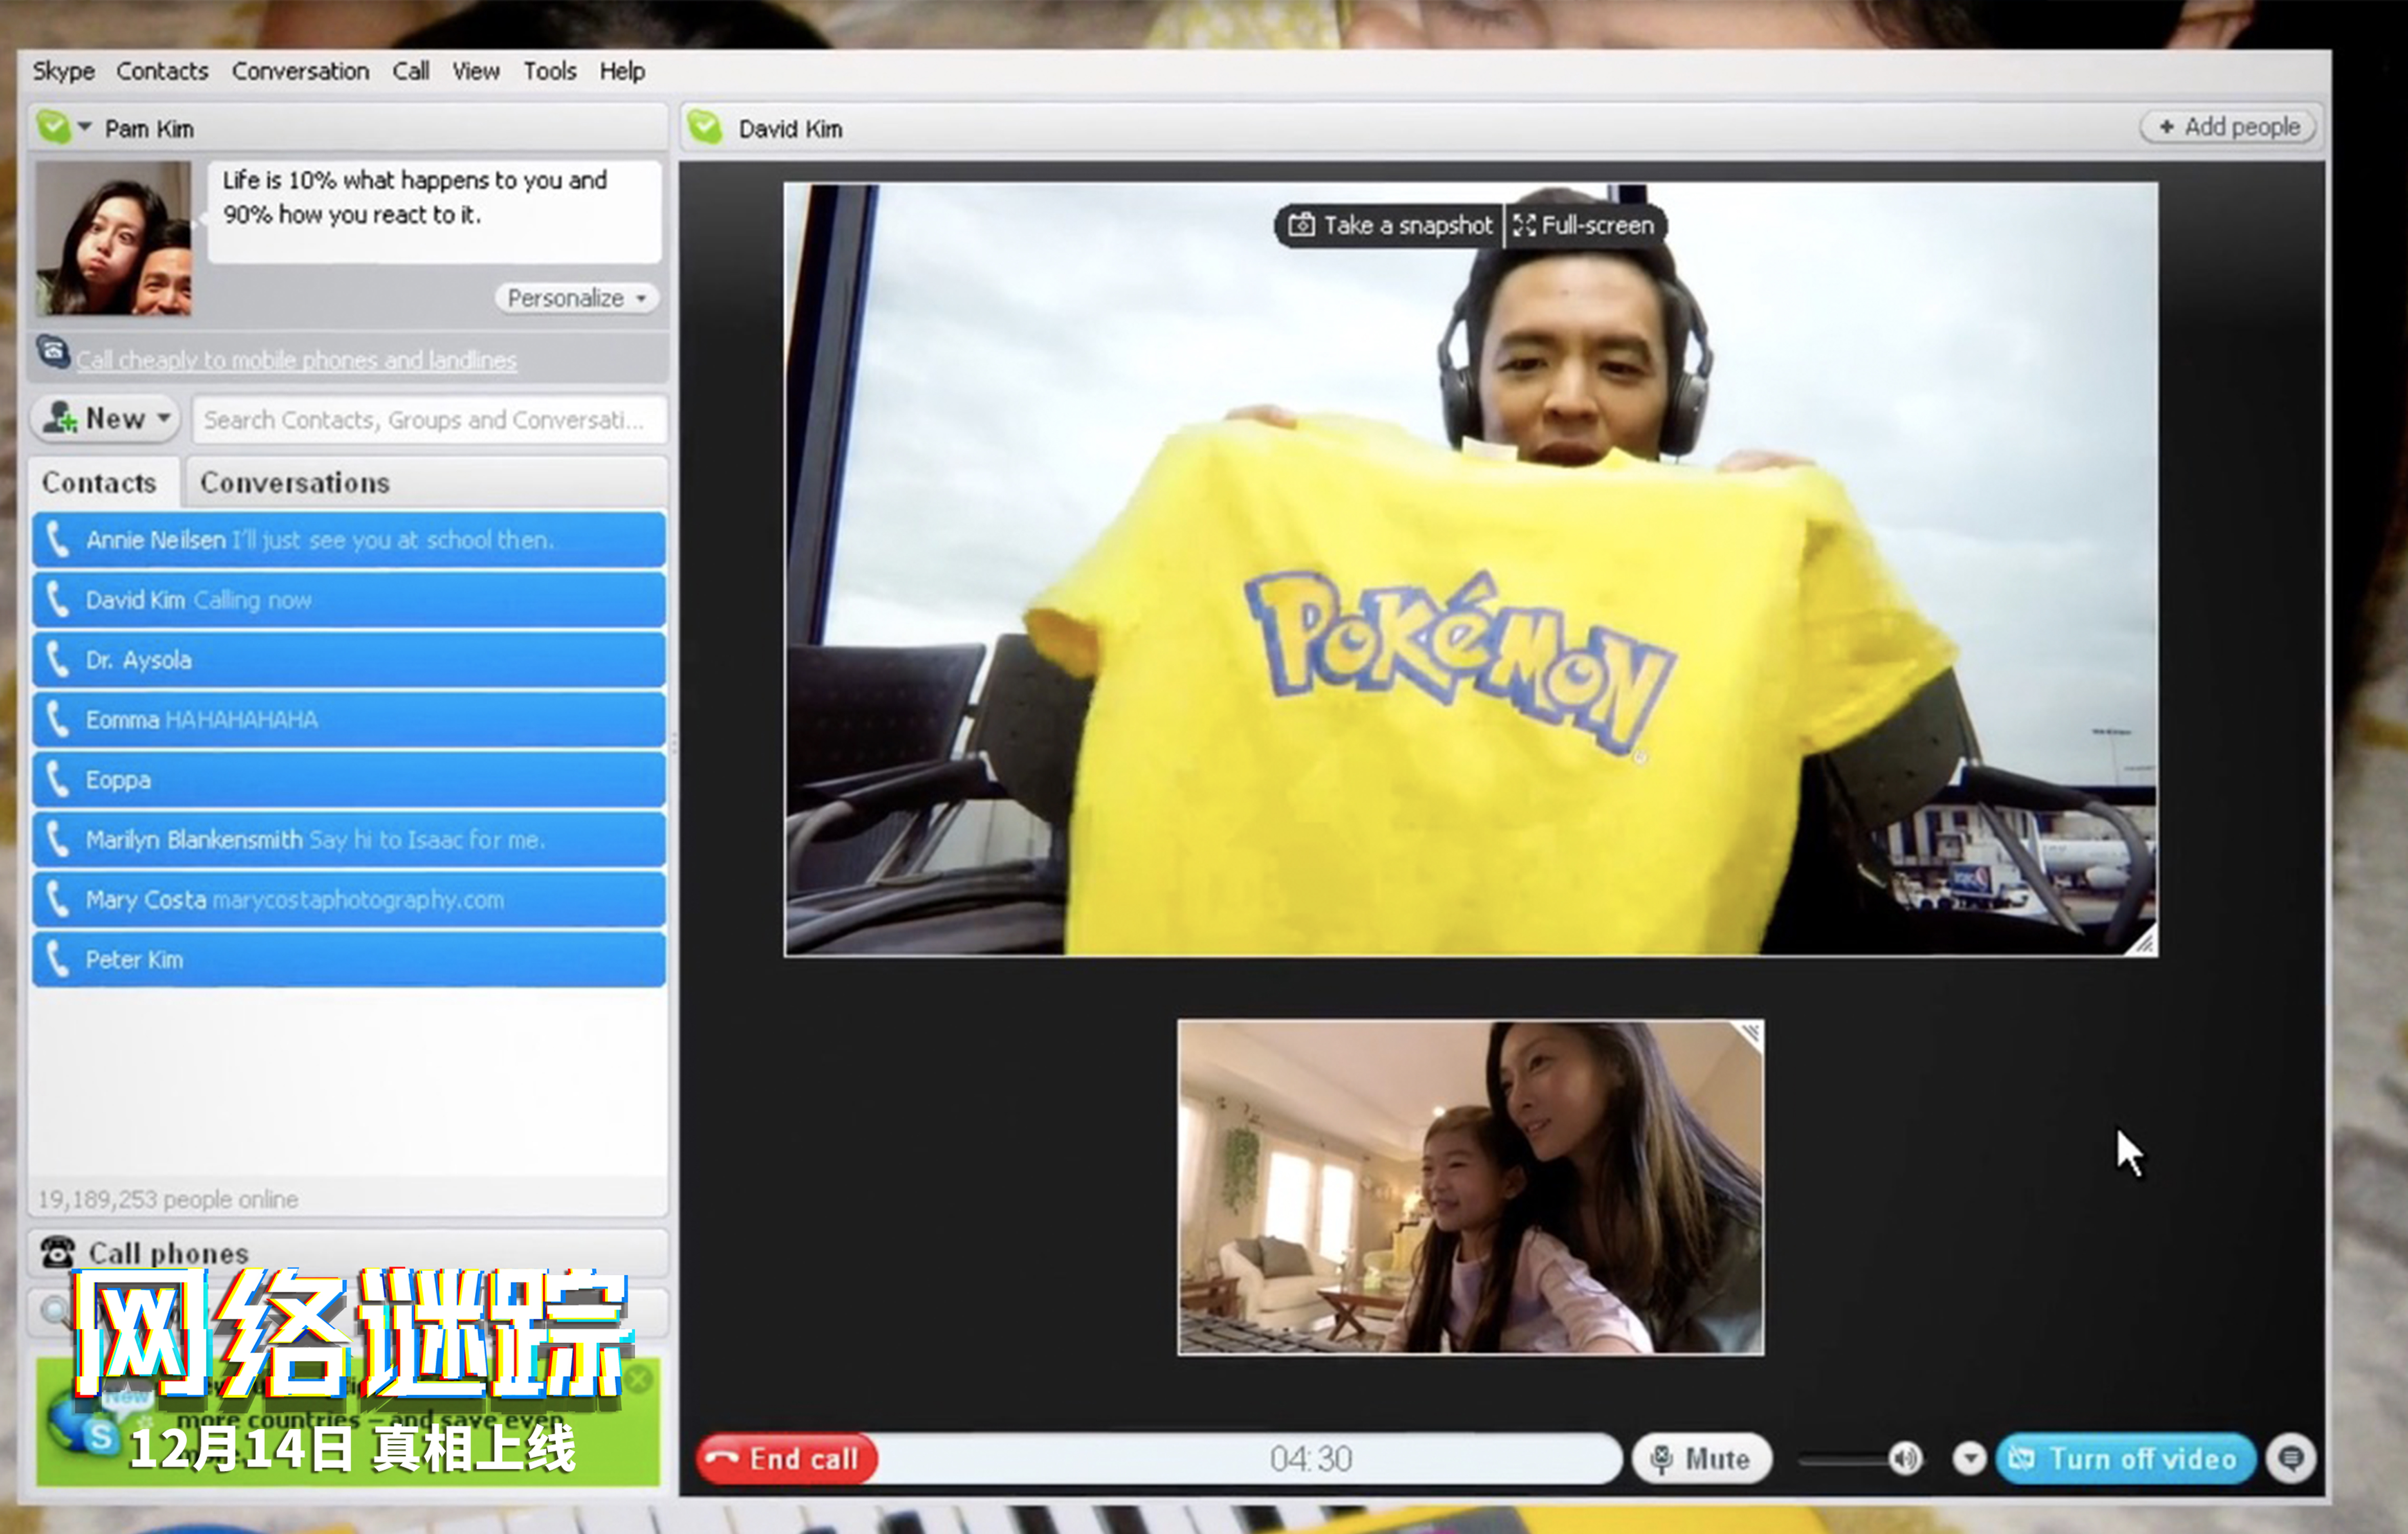2408x1534 pixels.
Task: Click the Call phones telephone icon
Action: (58, 1252)
